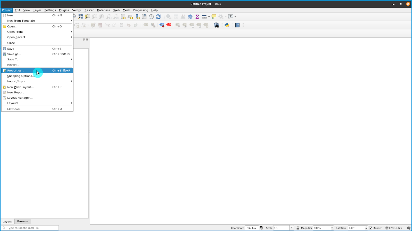The height and width of the screenshot is (231, 412).
Task: Open the Processing Toolbox gear icon
Action: (x=190, y=17)
